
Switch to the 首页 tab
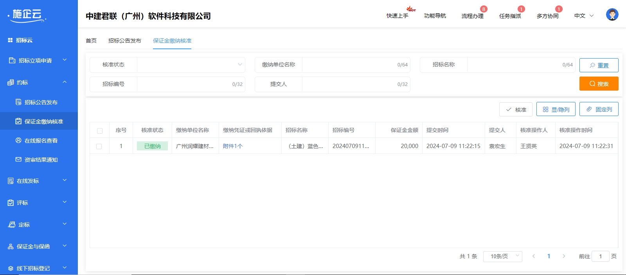click(x=91, y=41)
